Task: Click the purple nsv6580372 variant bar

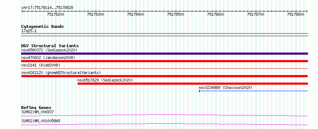Action: (164, 54)
